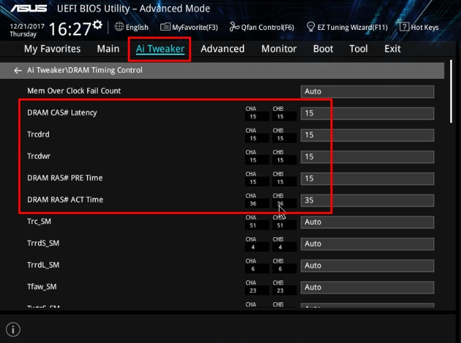Go back using the left arrow icon
Viewport: 461px width, 343px height.
click(18, 71)
